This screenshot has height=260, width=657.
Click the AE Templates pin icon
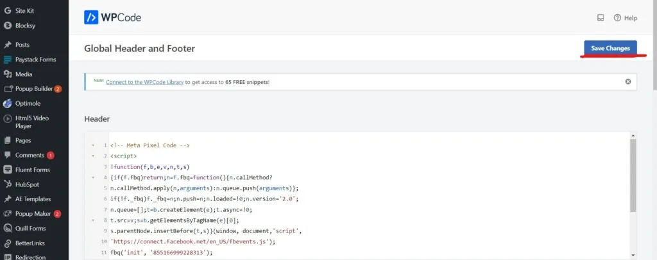pyautogui.click(x=8, y=199)
